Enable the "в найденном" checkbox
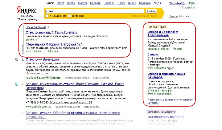The width and height of the screenshot is (222, 130). coord(47,16)
